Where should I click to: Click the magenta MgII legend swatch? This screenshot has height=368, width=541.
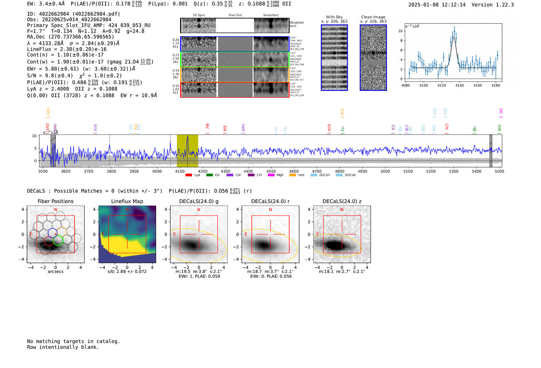(x=271, y=175)
